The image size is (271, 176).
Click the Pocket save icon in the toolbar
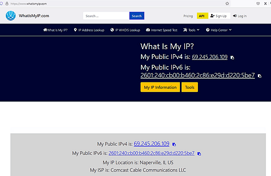(258, 4)
